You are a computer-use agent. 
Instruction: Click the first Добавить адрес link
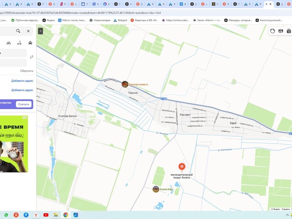(22, 81)
